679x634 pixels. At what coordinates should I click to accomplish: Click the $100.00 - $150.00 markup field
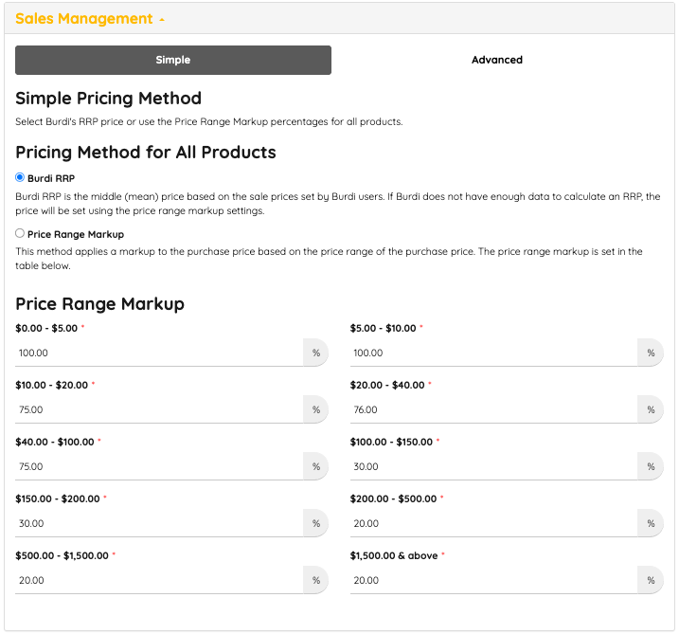click(x=493, y=466)
